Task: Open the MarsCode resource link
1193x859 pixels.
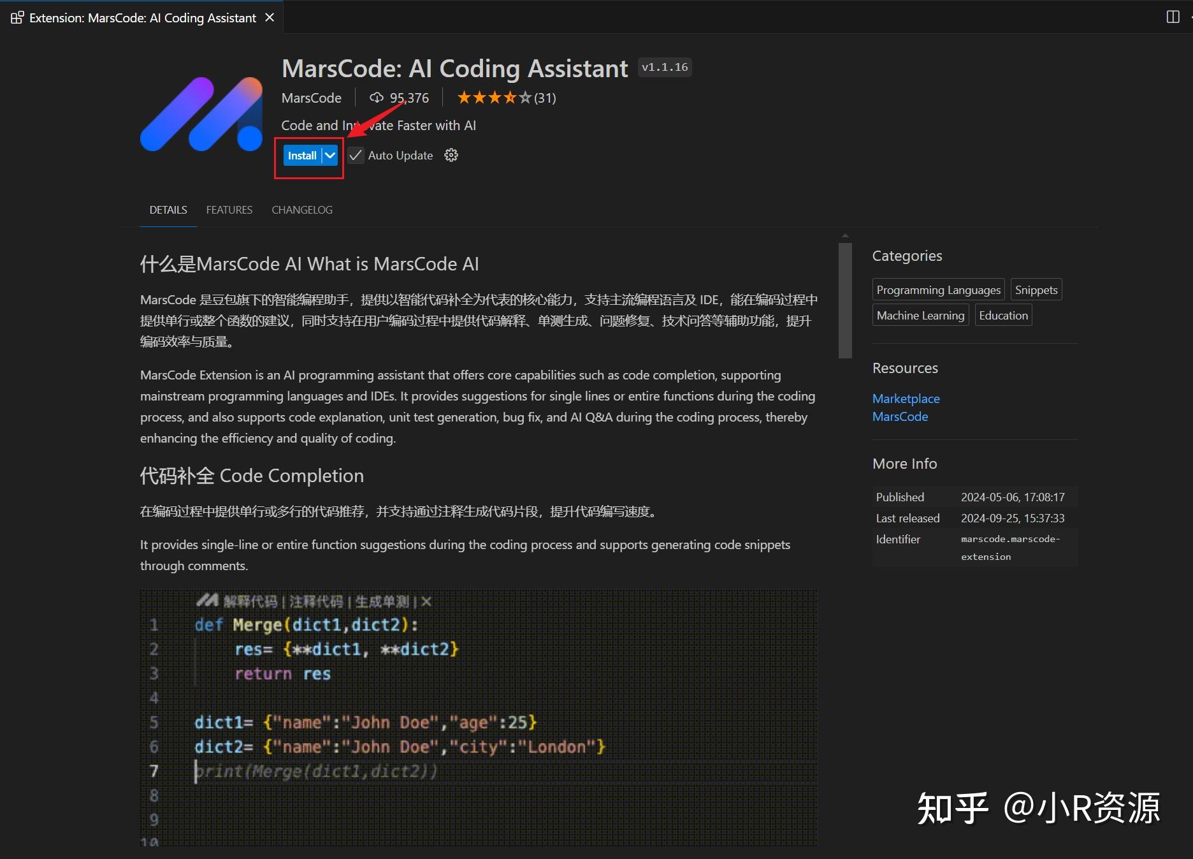Action: [900, 416]
